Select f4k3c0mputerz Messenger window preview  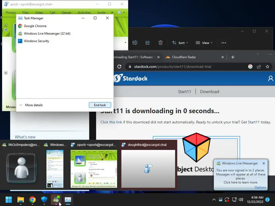click(21, 165)
